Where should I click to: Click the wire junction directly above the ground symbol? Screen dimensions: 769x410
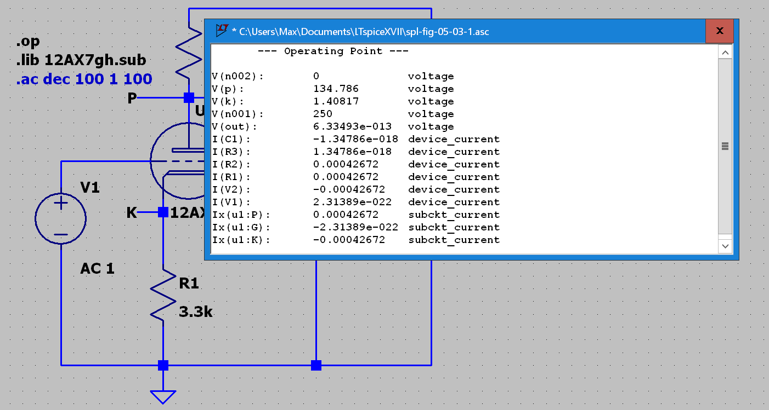pyautogui.click(x=163, y=365)
